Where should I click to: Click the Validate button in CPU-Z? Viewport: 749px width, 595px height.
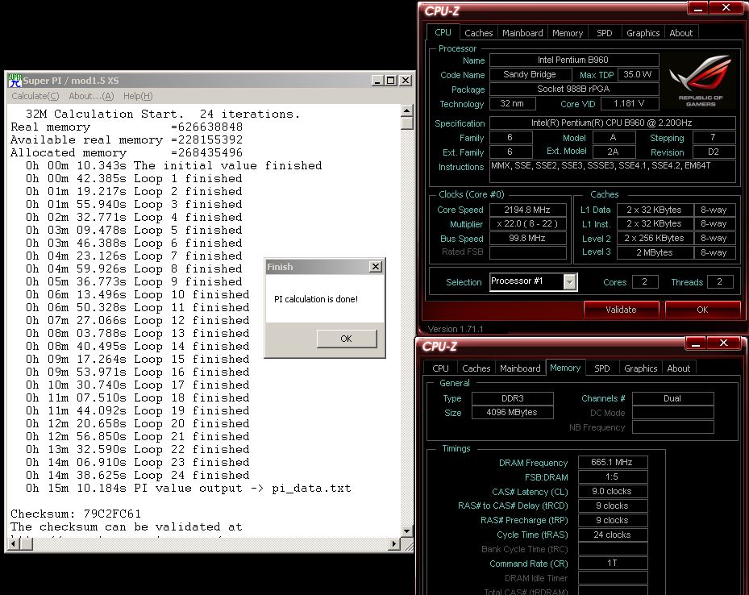coord(621,310)
